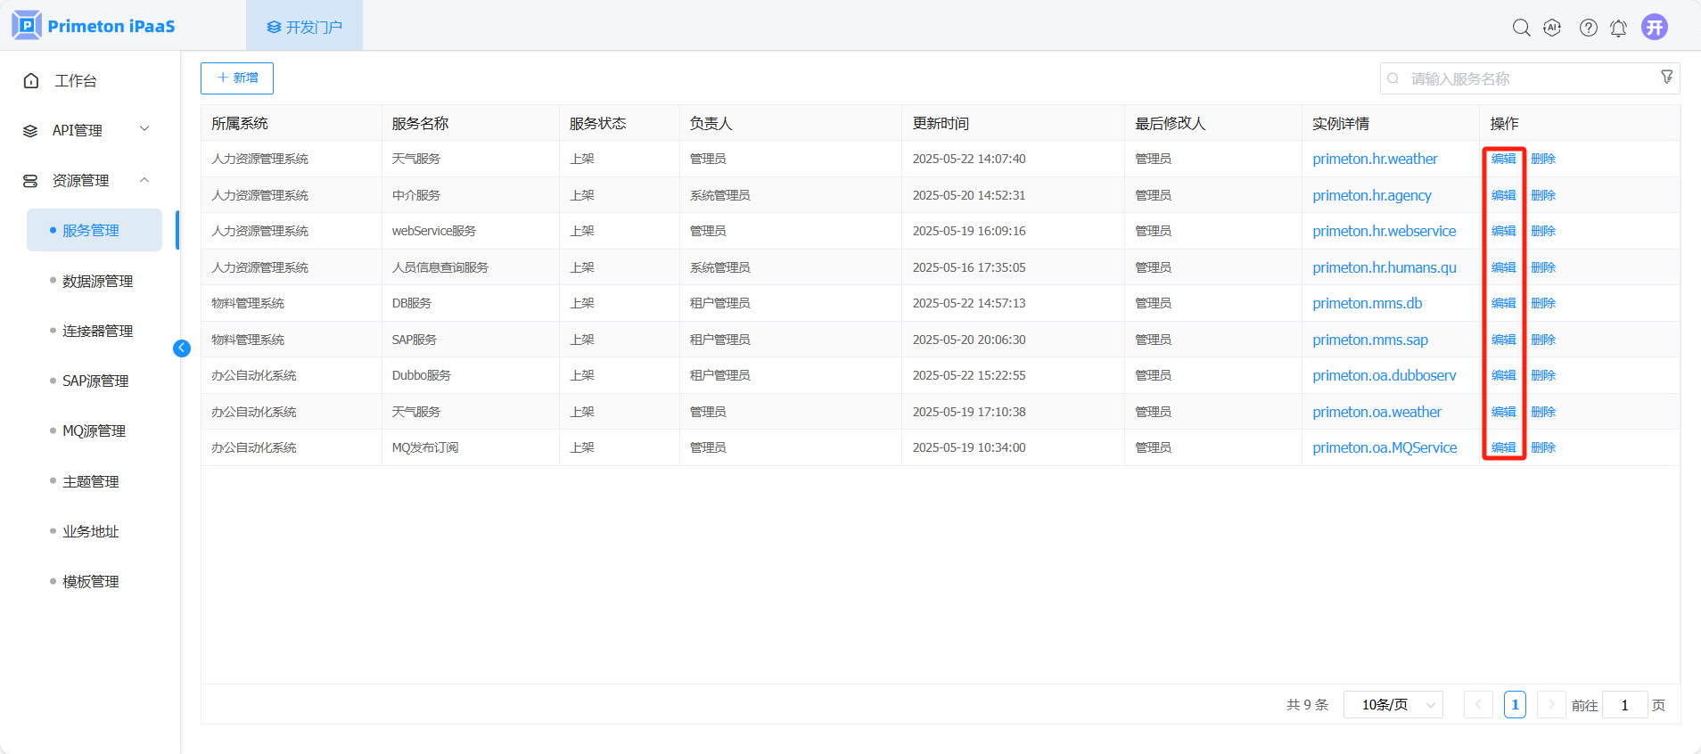Switch to the 开发门户 tab
Viewport: 1701px width, 754px height.
[x=305, y=27]
